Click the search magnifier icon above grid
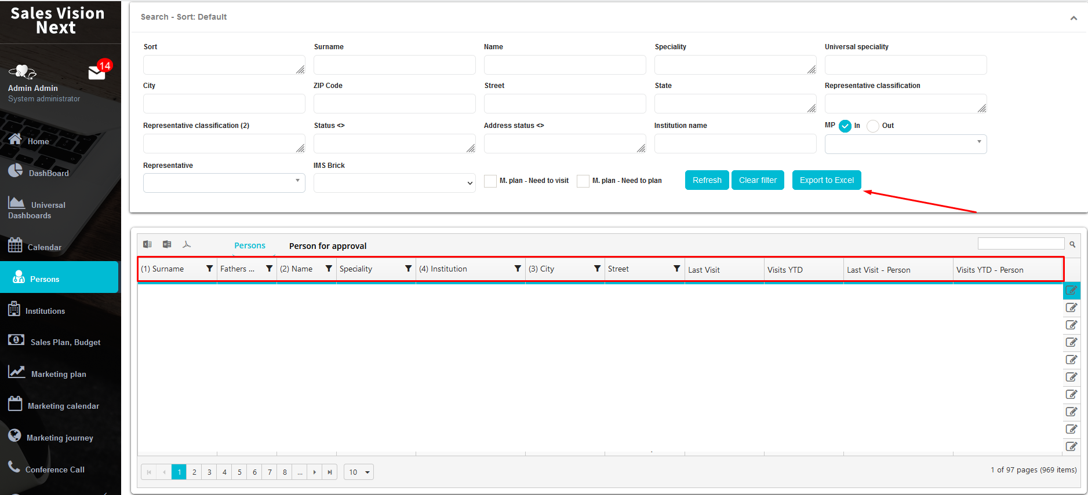1088x495 pixels. [1072, 244]
